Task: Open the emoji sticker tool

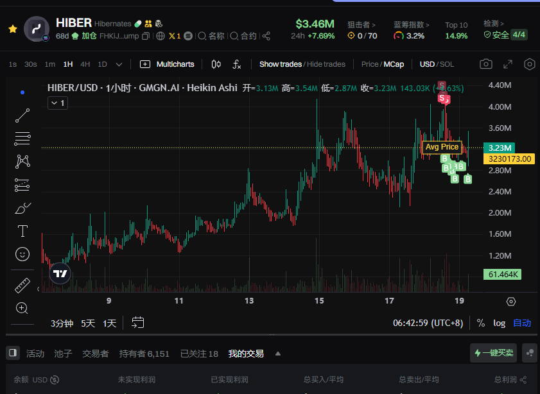Action: coord(22,254)
